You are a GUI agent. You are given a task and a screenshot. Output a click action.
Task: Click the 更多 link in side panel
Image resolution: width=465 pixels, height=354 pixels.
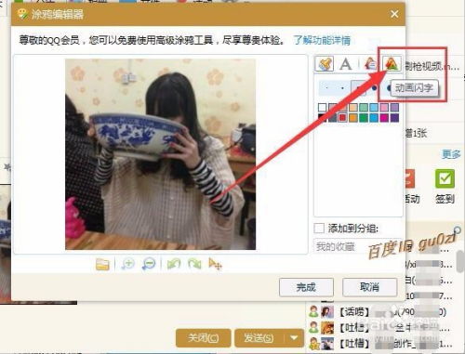pyautogui.click(x=451, y=154)
